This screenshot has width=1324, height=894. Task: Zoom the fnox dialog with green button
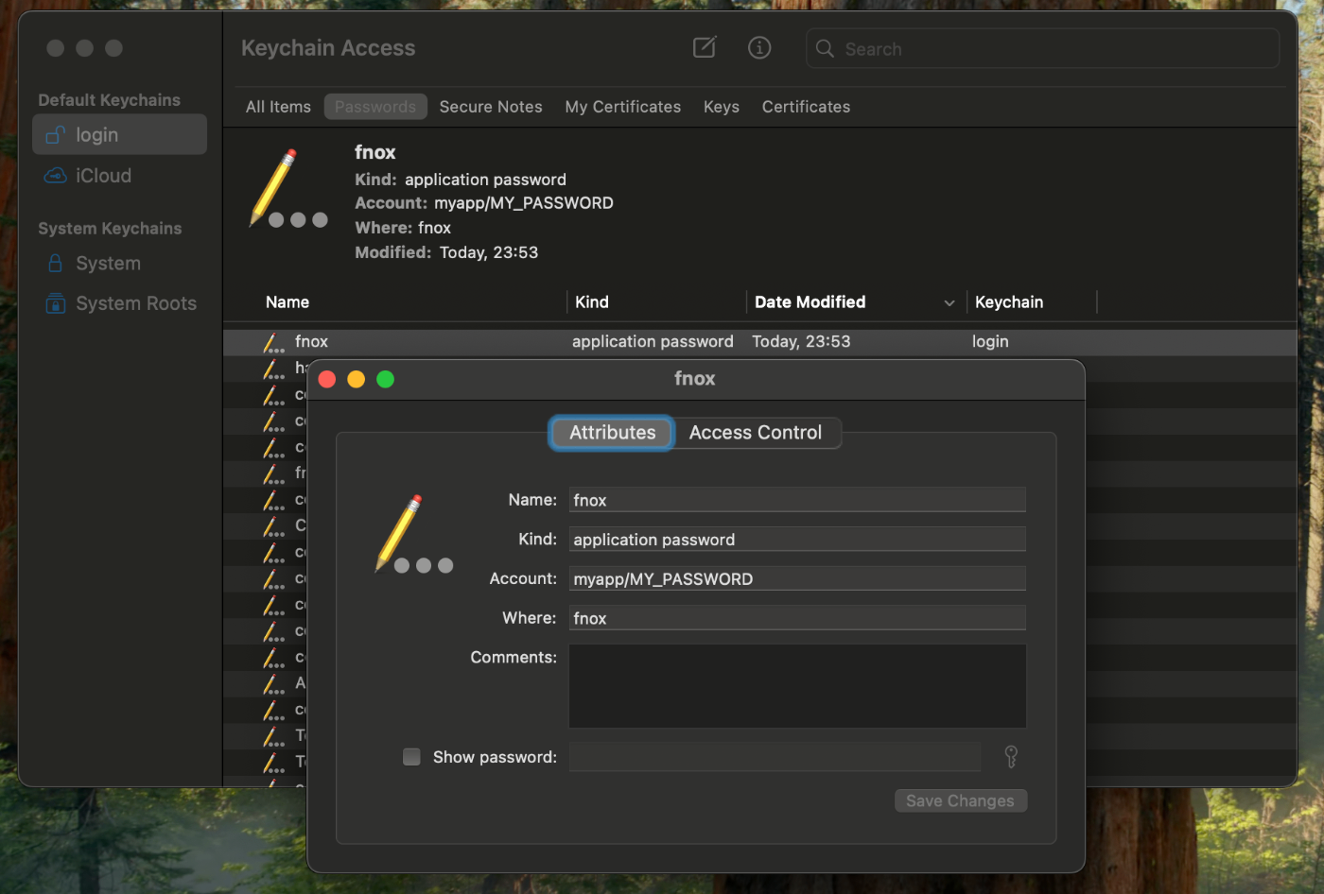pyautogui.click(x=385, y=379)
